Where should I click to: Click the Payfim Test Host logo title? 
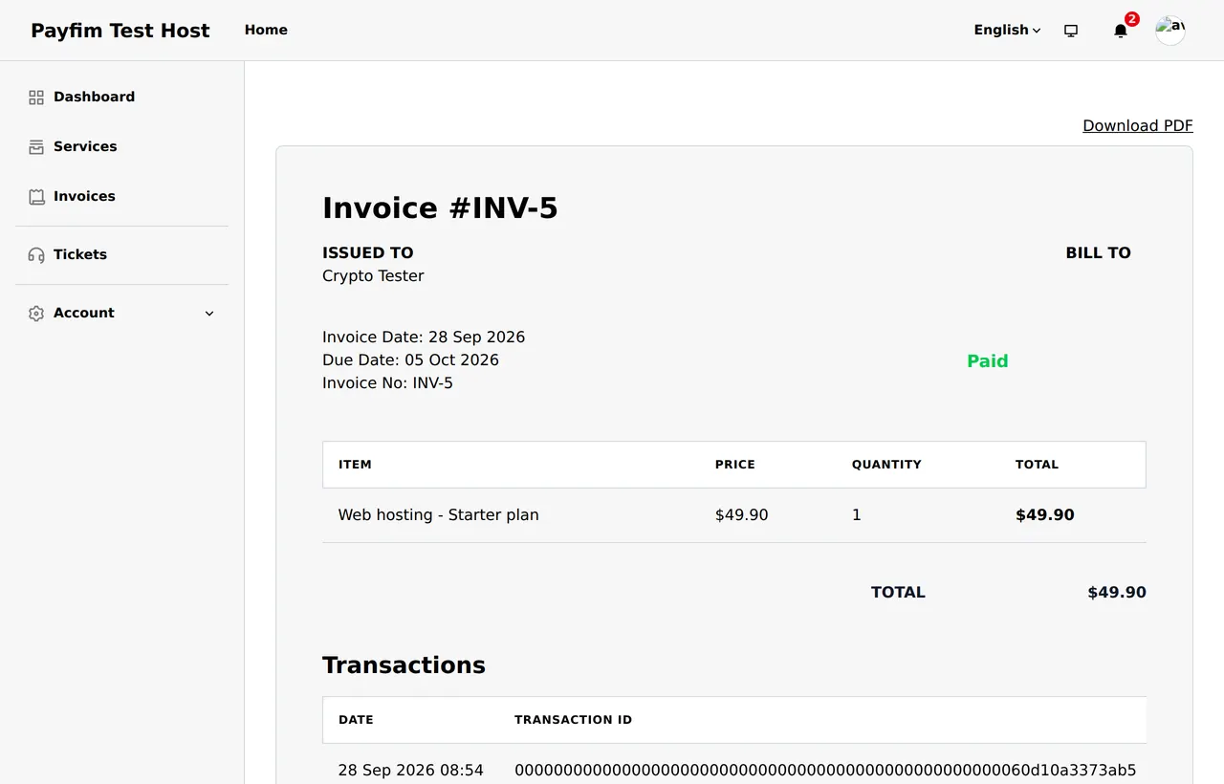point(120,31)
